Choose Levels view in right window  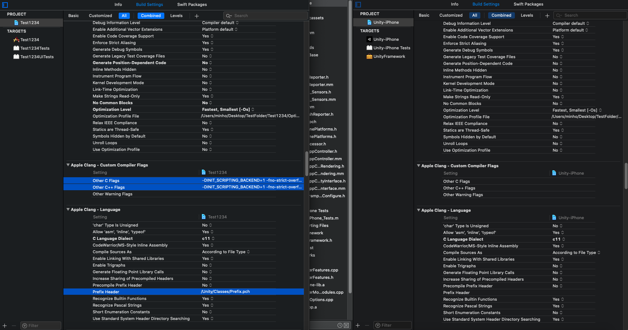[527, 15]
